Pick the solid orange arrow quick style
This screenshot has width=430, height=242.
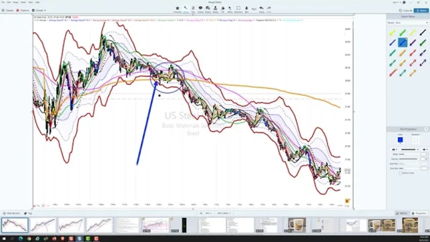(x=402, y=53)
